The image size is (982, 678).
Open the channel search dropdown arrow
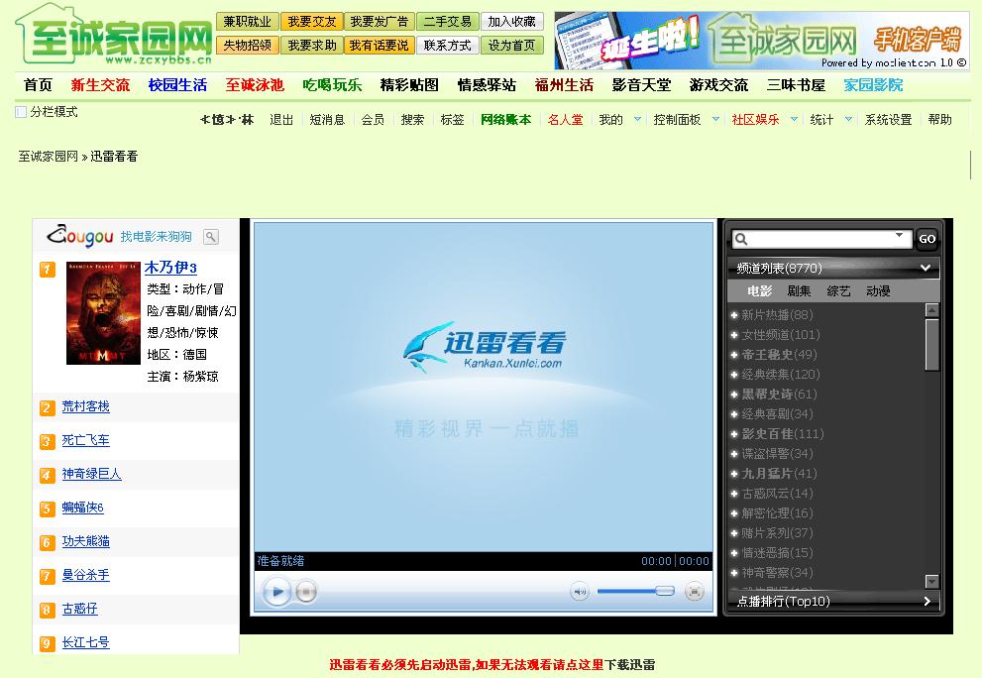coord(900,235)
